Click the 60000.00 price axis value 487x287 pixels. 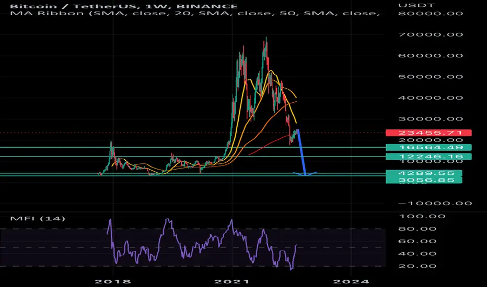(431, 55)
